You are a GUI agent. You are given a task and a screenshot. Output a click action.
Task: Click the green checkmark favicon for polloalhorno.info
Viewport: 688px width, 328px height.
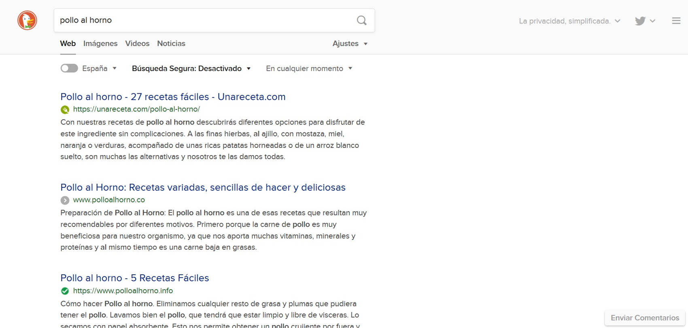tap(65, 291)
